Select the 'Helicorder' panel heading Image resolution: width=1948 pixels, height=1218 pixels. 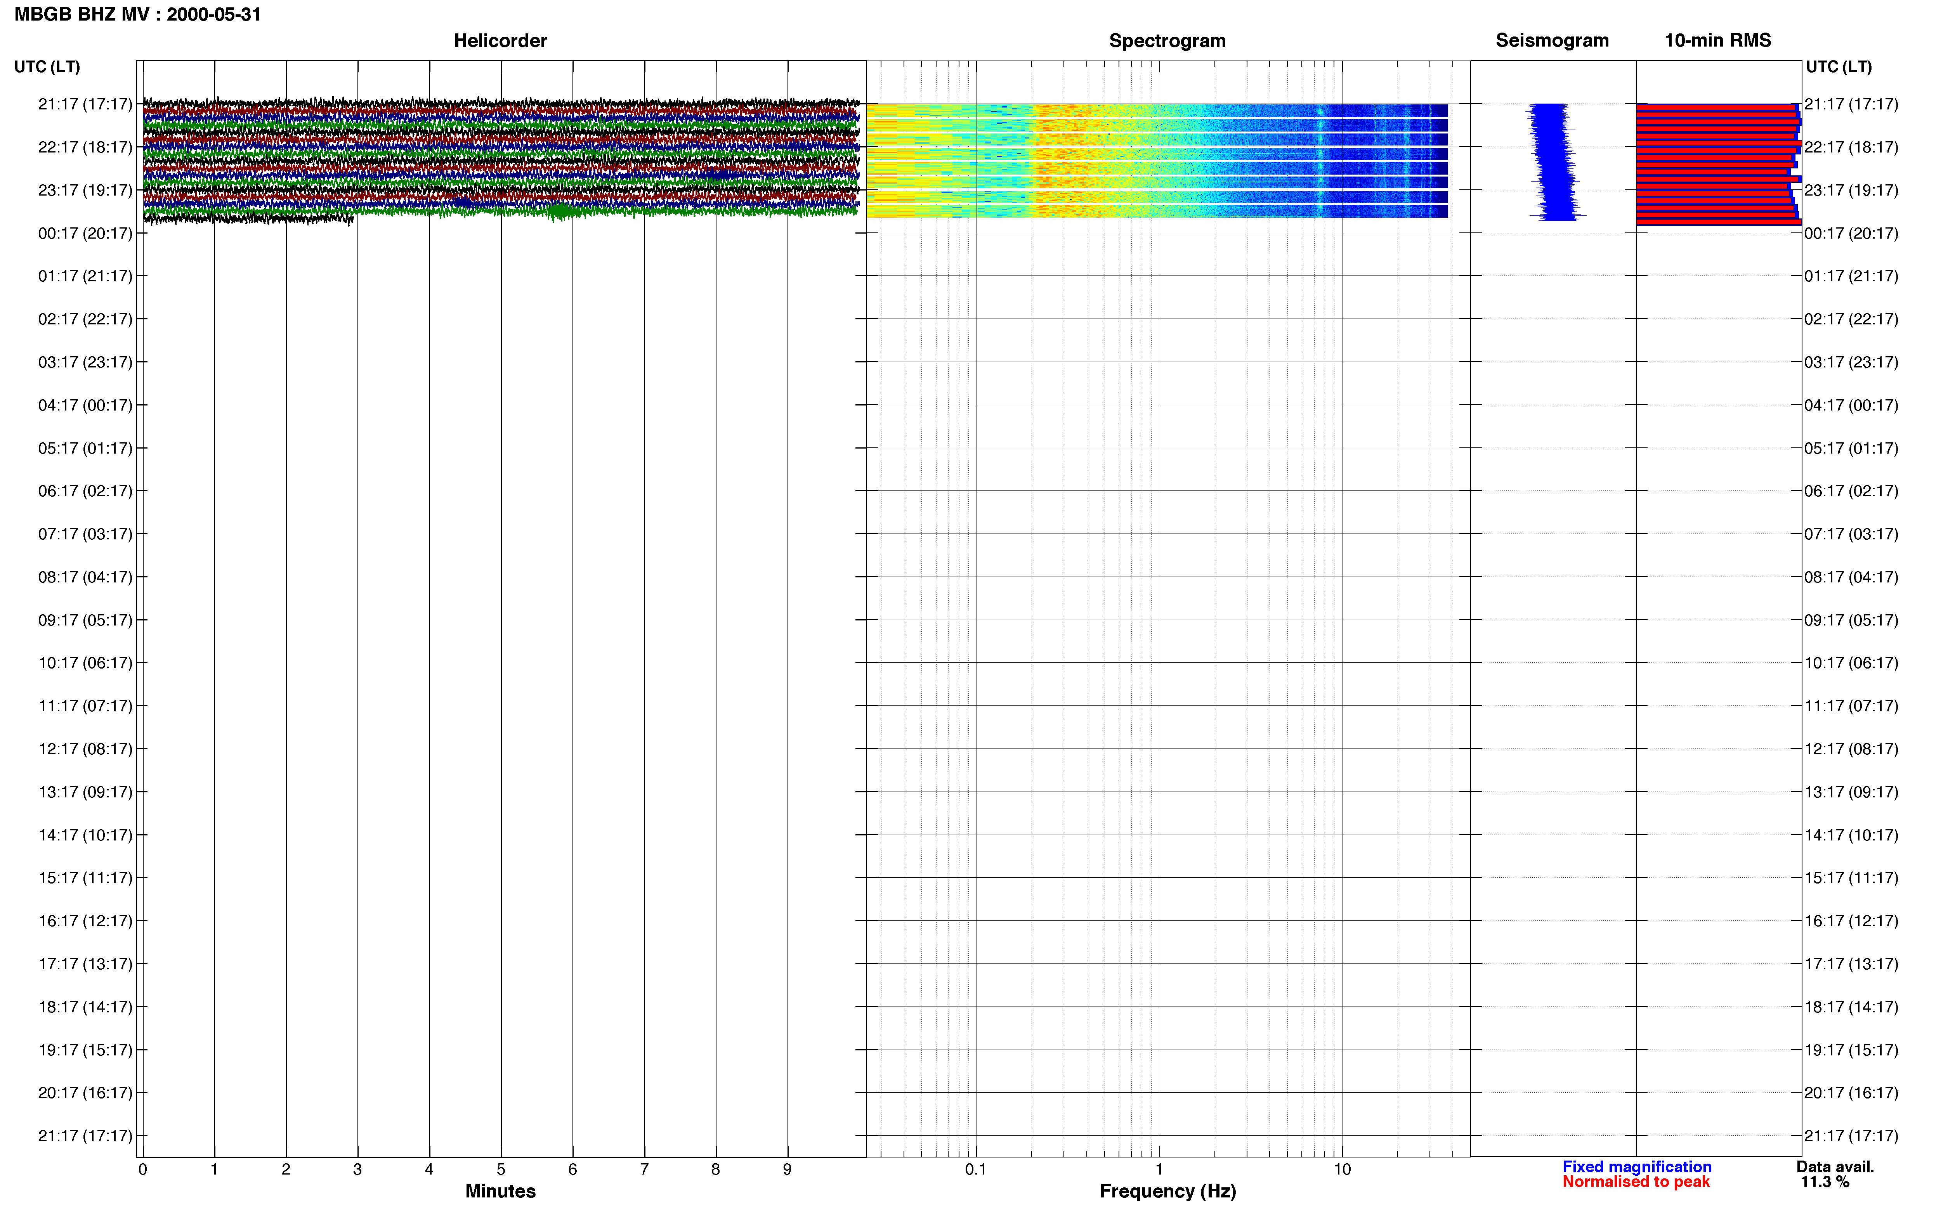[500, 40]
